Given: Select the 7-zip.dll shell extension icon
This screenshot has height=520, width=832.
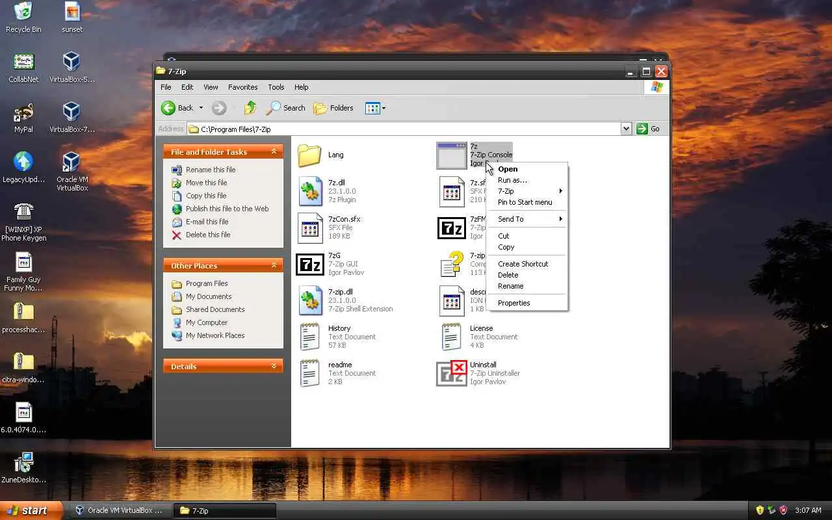Looking at the screenshot, I should point(310,300).
